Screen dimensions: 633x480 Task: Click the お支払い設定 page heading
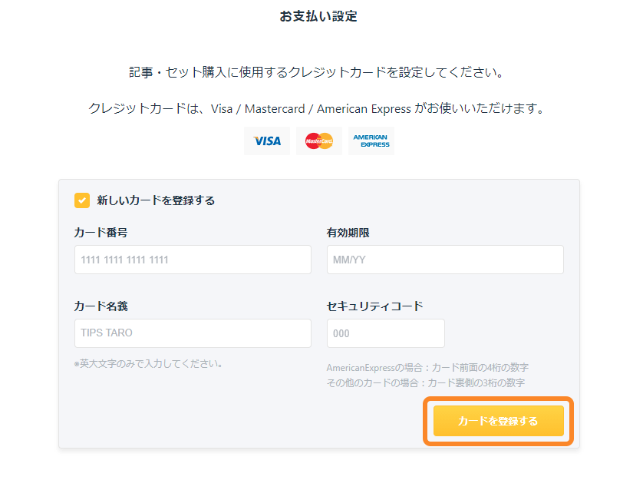click(318, 17)
